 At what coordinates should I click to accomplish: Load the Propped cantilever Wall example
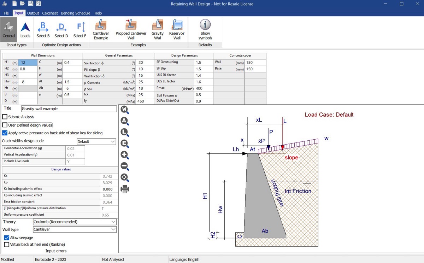point(131,30)
